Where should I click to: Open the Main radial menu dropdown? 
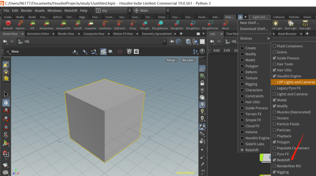pos(151,11)
